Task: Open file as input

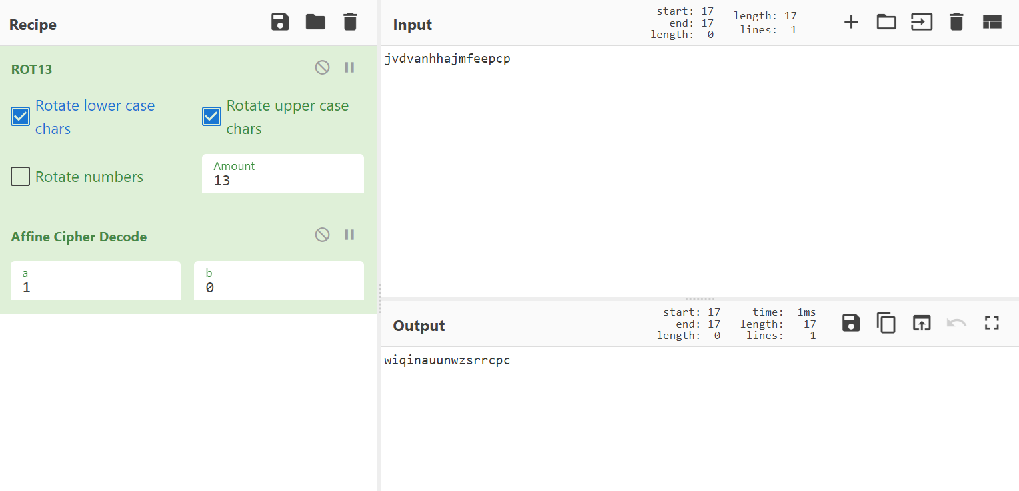Action: pos(922,22)
